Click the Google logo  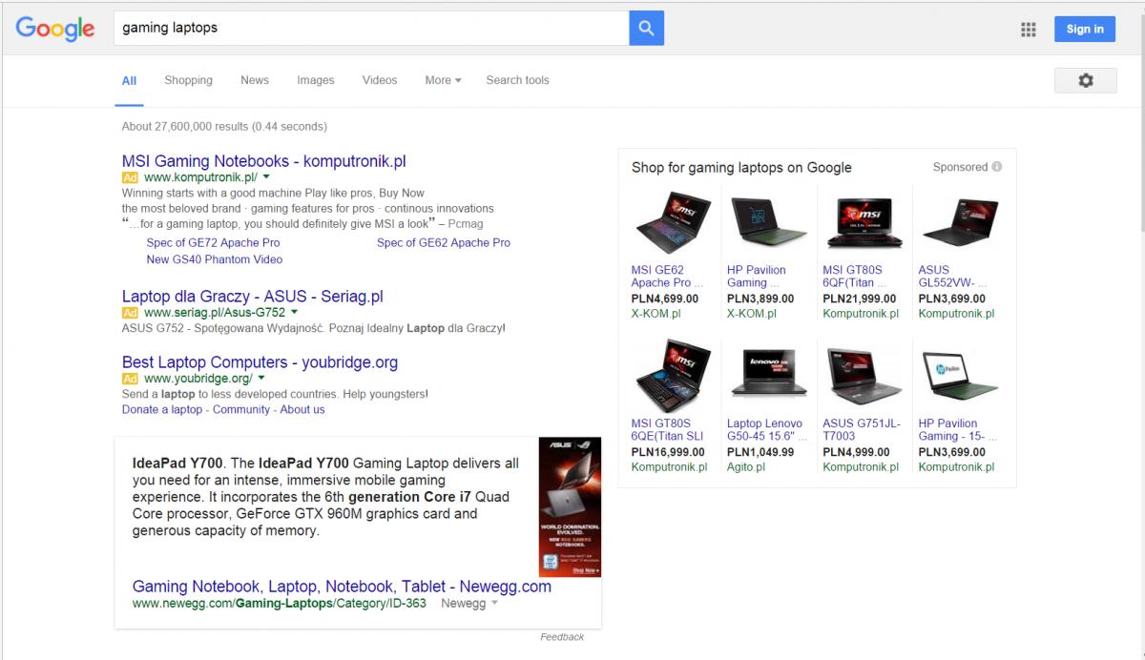pos(54,29)
